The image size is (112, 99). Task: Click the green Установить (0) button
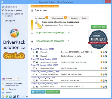point(53,92)
